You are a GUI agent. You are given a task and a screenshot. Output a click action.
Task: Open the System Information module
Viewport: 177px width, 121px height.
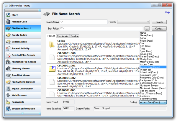tap(8, 109)
